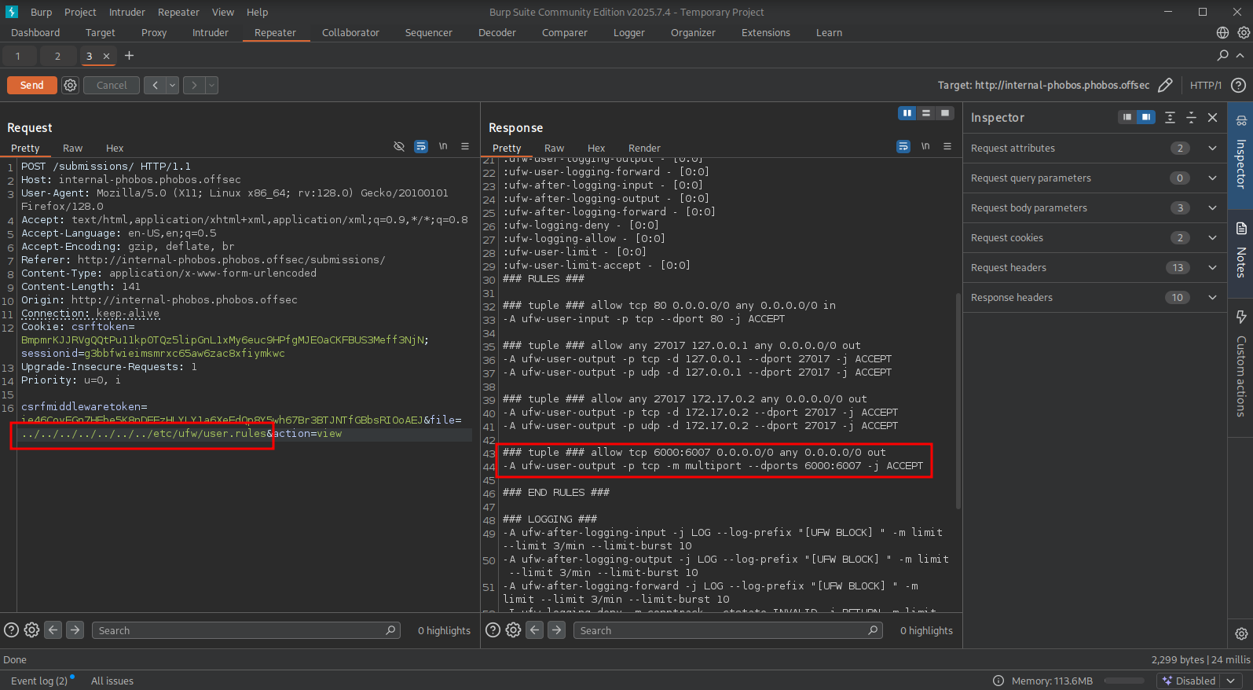Screen dimensions: 1253x690
Task: Click the orange Send button
Action: pyautogui.click(x=32, y=85)
